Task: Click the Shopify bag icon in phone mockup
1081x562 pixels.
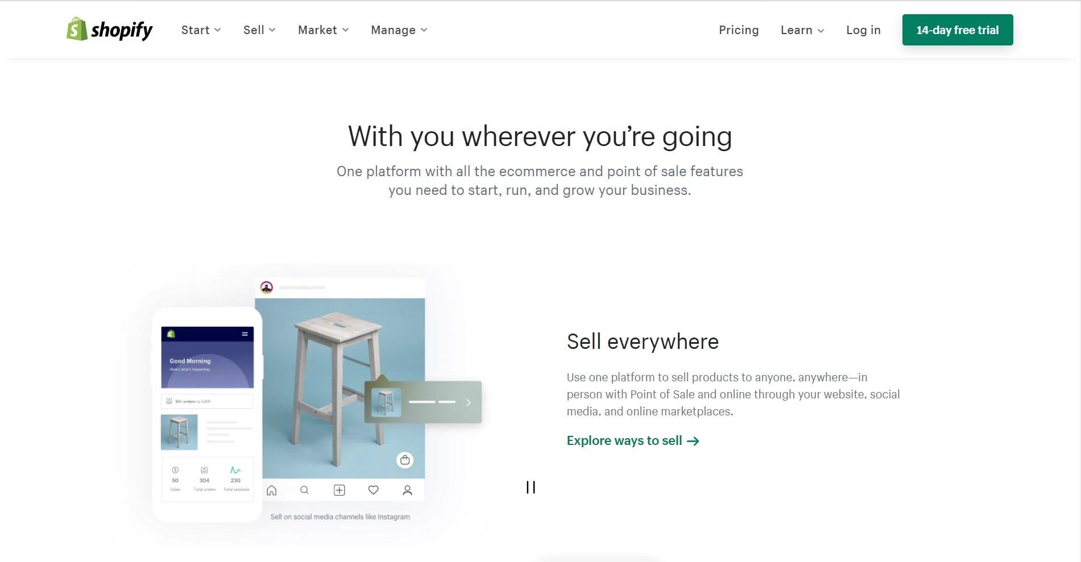Action: (171, 334)
